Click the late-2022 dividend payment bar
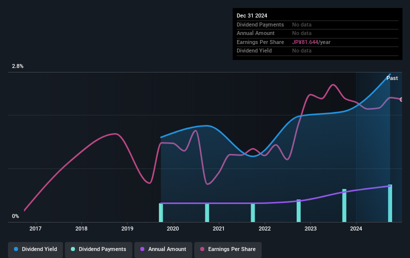The height and width of the screenshot is (258, 410). [x=299, y=211]
